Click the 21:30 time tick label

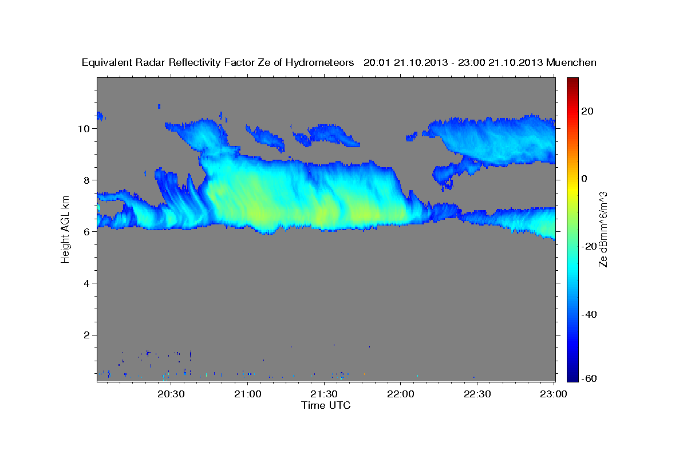324,394
